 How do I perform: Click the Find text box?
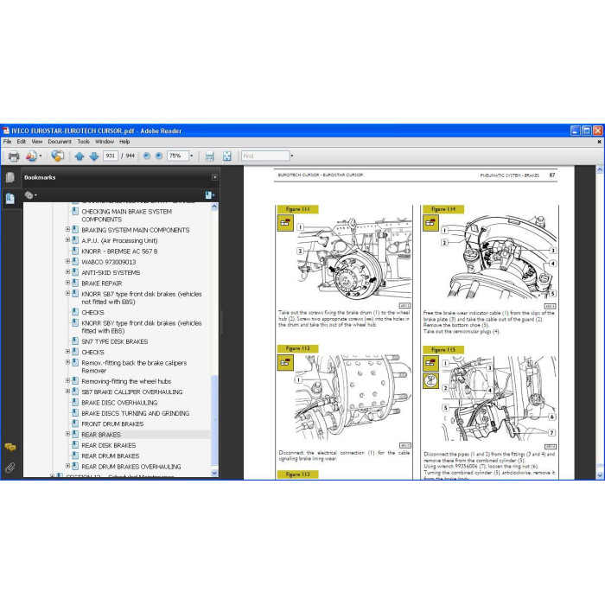point(265,156)
